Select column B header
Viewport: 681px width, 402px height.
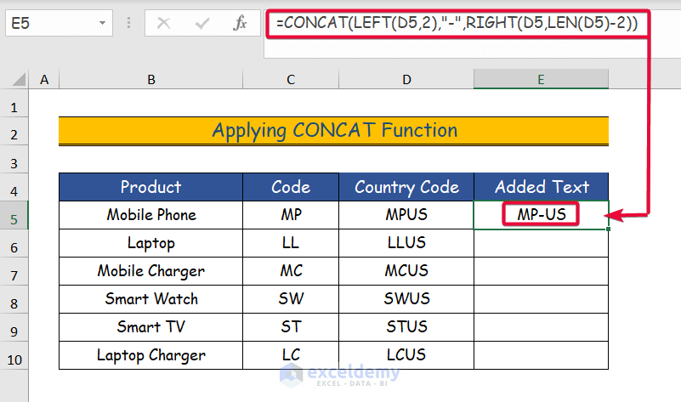coord(150,80)
